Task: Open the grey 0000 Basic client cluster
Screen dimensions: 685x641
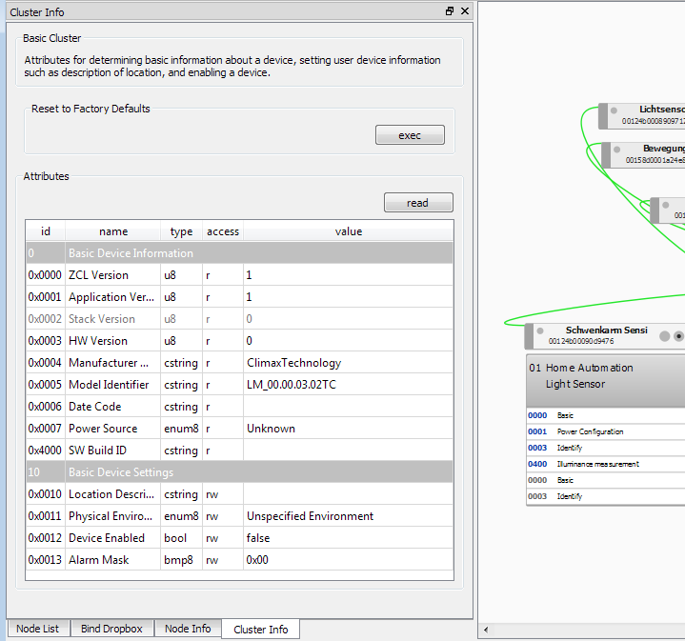Action: point(606,480)
